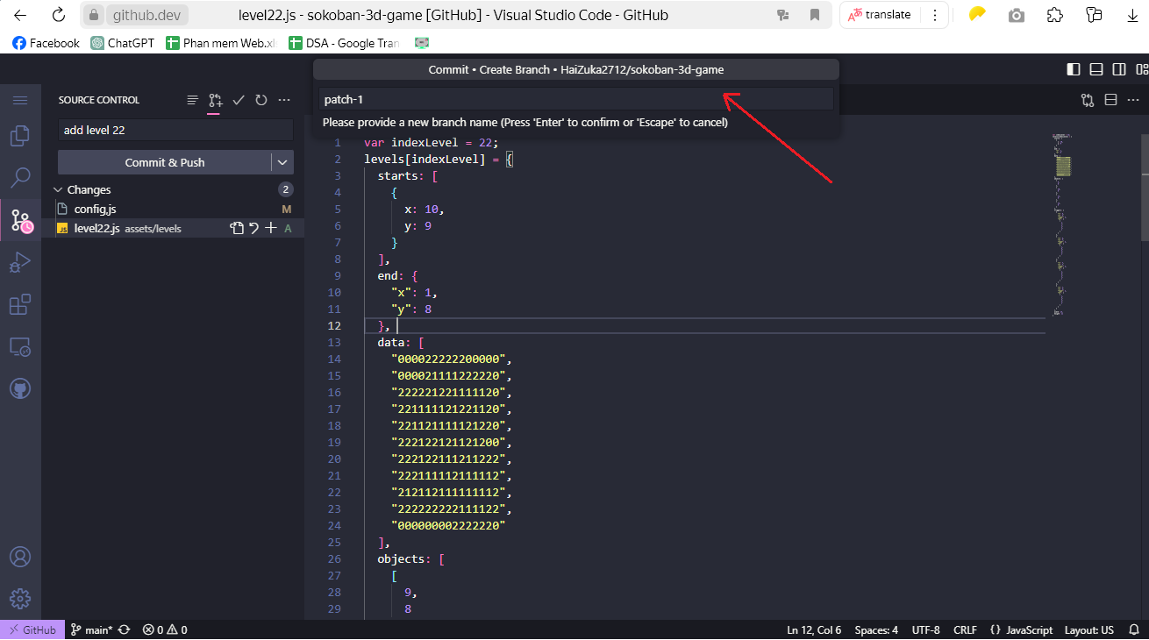Click the browser downloads arrow icon
This screenshot has width=1149, height=640.
coord(1132,15)
